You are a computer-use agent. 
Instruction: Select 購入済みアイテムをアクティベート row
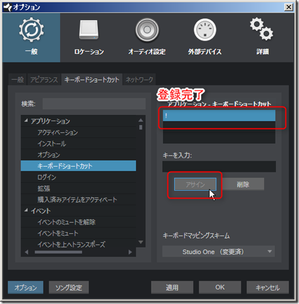pyautogui.click(x=78, y=200)
